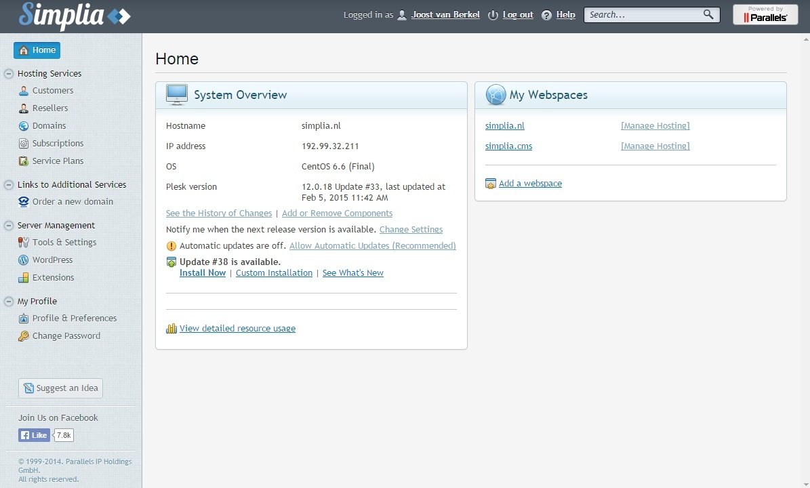Collapse the Hosting Services section
810x488 pixels.
tap(8, 74)
